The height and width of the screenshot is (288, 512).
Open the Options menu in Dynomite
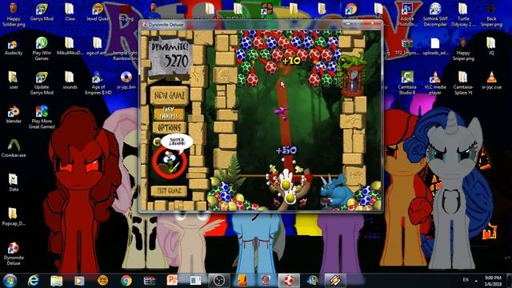coord(169,128)
